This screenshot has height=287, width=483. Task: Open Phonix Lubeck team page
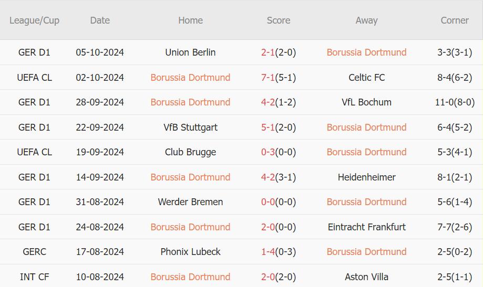tap(190, 252)
